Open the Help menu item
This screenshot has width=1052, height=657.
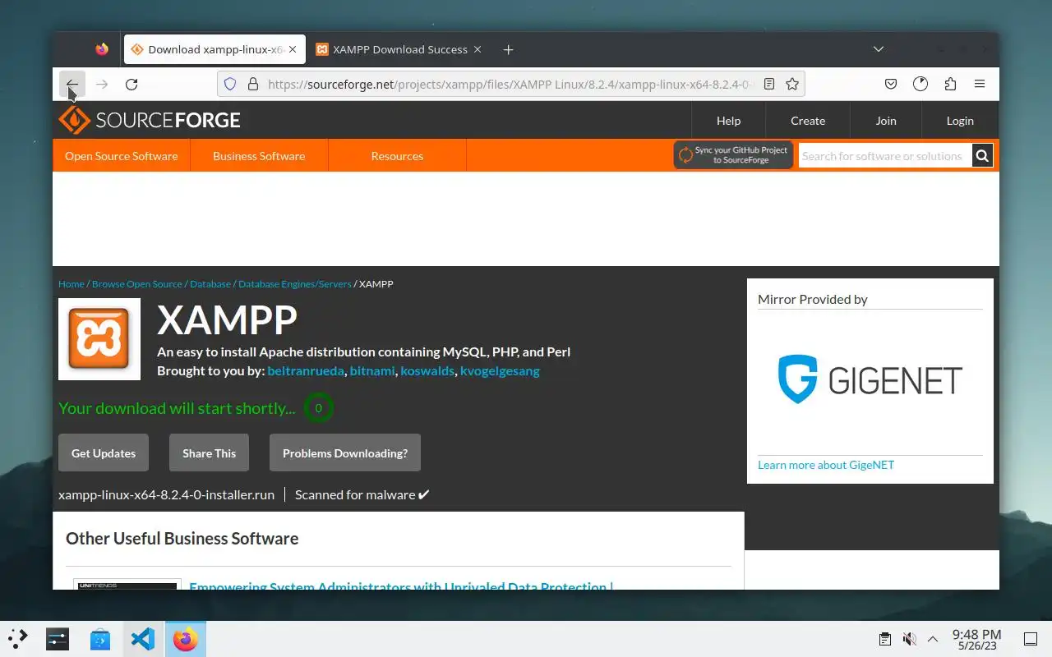click(x=728, y=120)
